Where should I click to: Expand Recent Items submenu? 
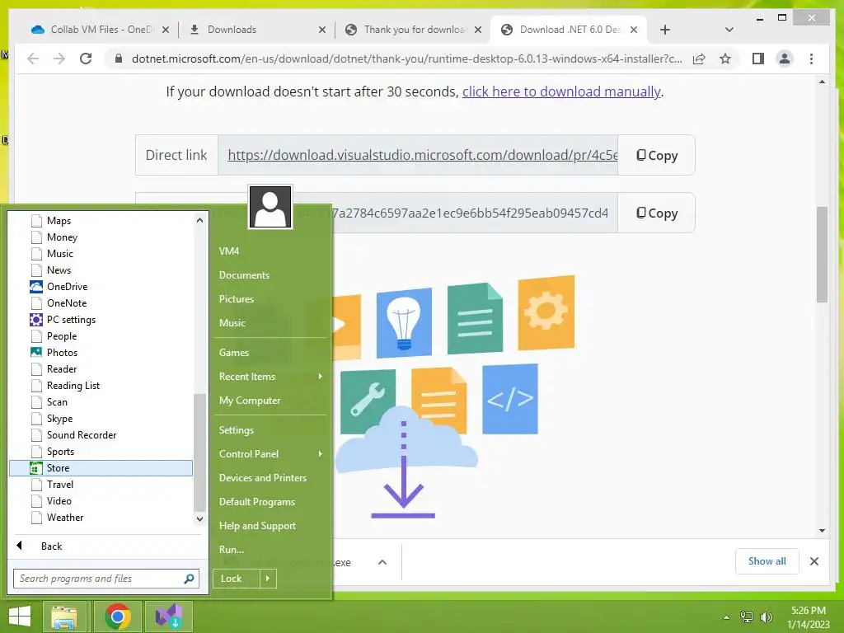270,377
